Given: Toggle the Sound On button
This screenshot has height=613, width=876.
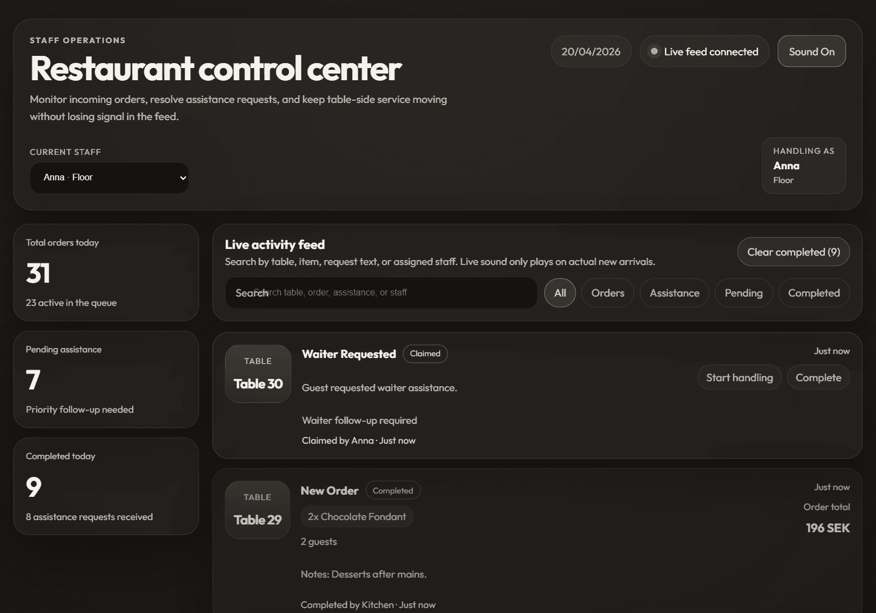Looking at the screenshot, I should [x=811, y=51].
